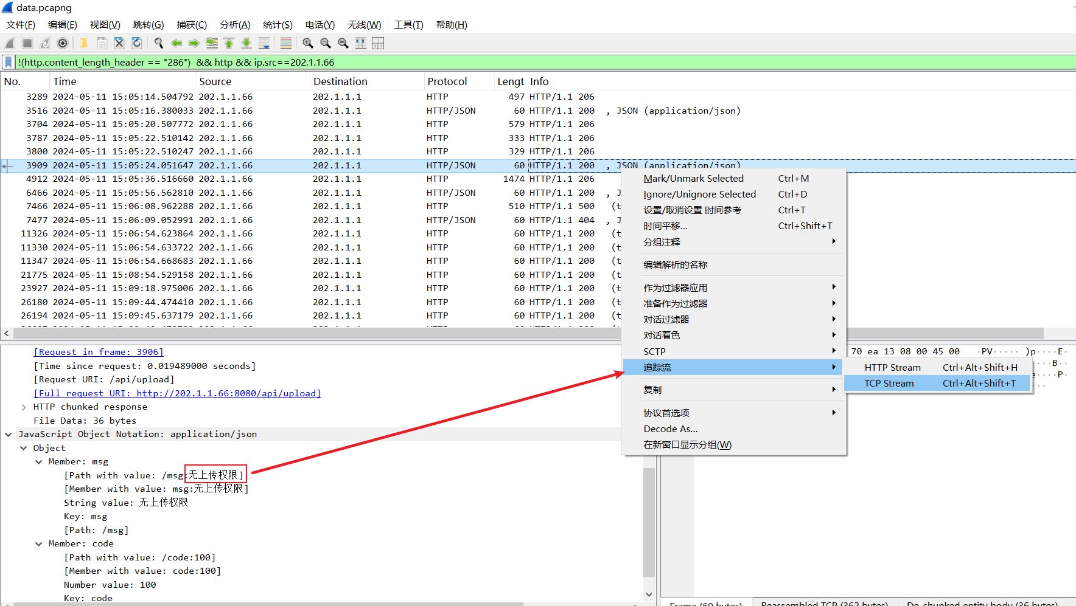
Task: Open the 对话着色 submenu
Action: [733, 335]
